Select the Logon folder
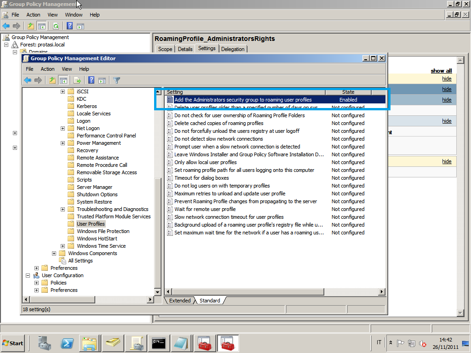 83,121
